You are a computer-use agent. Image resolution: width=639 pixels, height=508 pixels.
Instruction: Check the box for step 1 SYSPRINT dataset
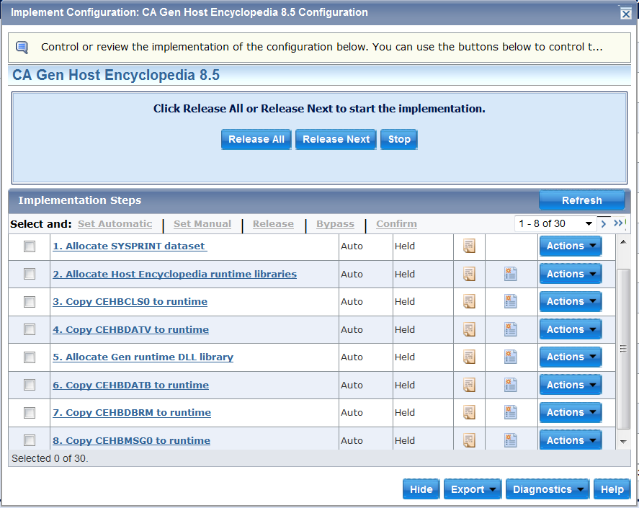(30, 246)
